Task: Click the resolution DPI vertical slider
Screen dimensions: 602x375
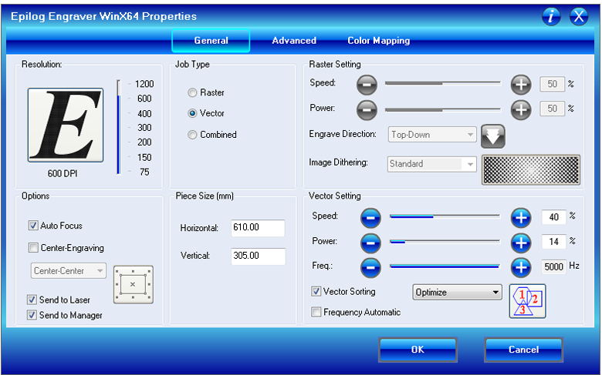Action: click(119, 127)
